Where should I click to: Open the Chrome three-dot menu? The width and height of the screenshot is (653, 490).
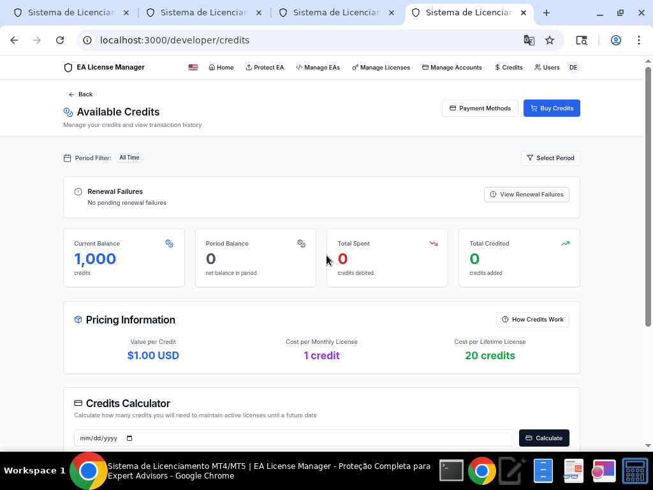tap(639, 40)
